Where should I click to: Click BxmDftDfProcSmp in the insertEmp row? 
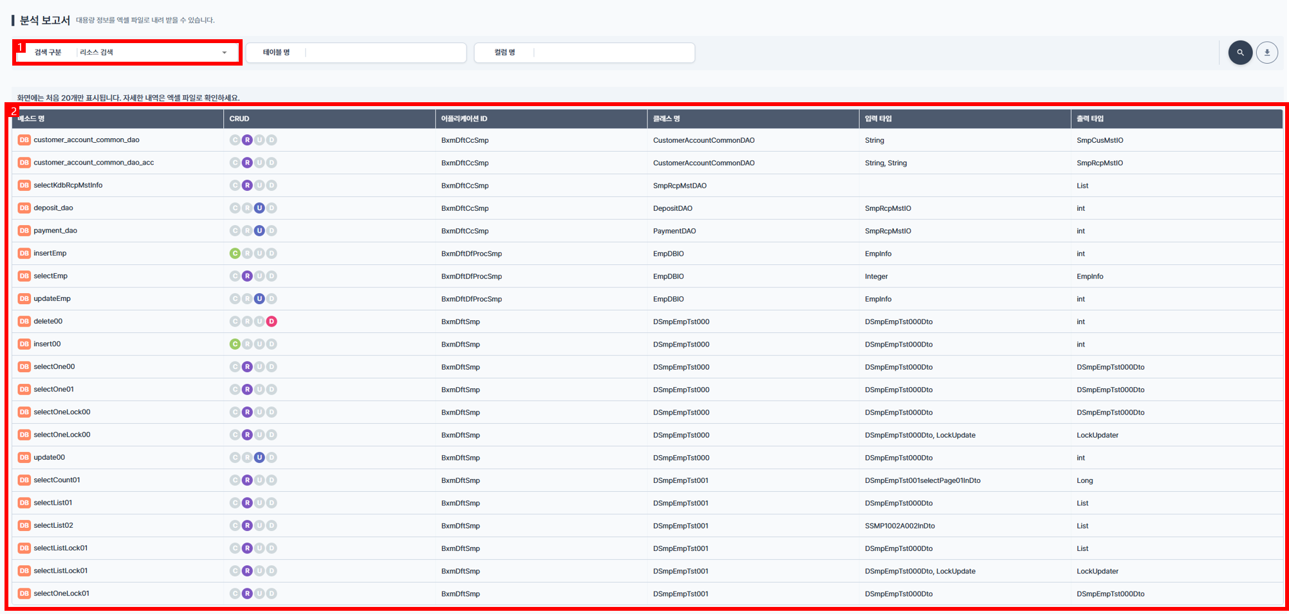click(x=471, y=254)
